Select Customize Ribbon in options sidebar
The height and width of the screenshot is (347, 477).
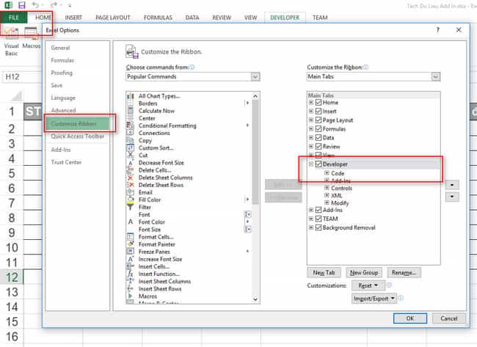tap(77, 124)
